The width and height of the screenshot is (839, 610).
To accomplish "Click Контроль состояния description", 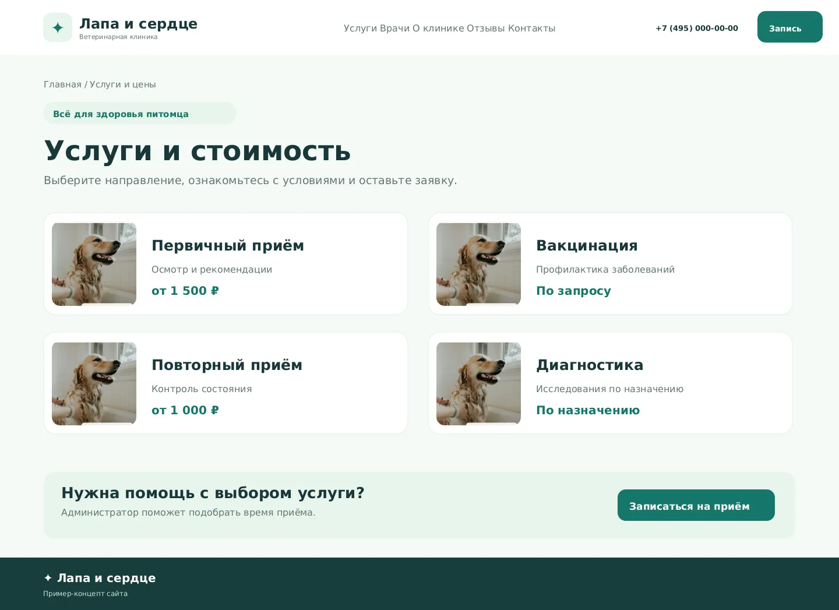I will (202, 389).
